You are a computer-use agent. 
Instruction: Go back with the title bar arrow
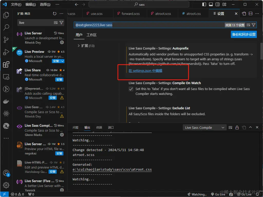tap(77, 4)
